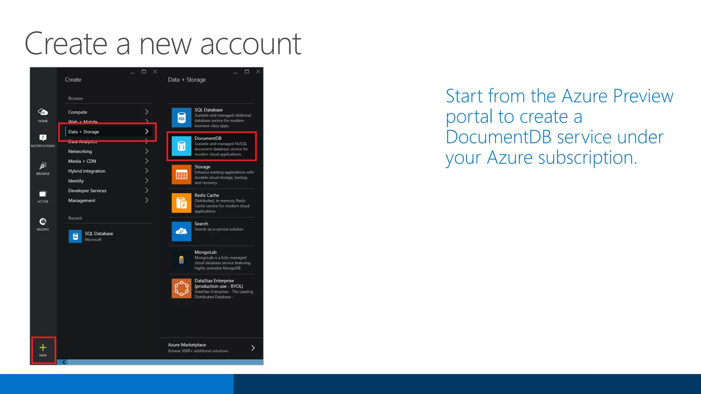Viewport: 701px width, 394px height.
Task: Click 'Search-as-a-service solution' description
Action: (219, 229)
